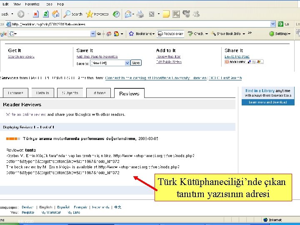Open Hacettepe University Libraries catalog link
Viewport: 300px width, 225px height.
tap(156, 78)
